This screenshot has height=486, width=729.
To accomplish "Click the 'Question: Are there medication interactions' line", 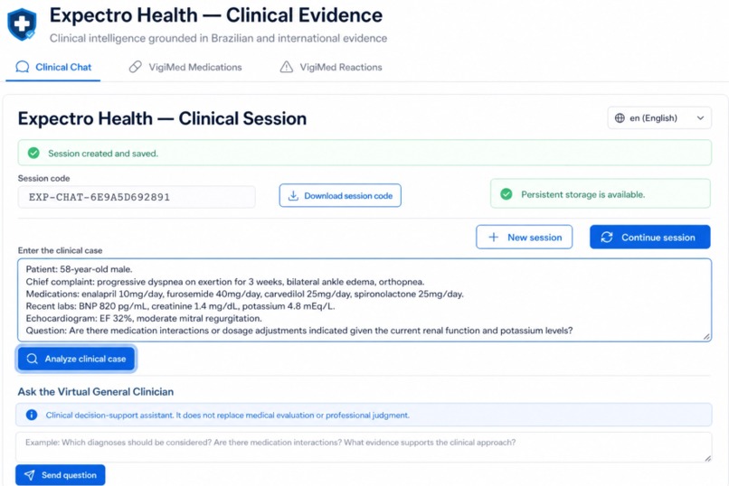I will click(299, 331).
